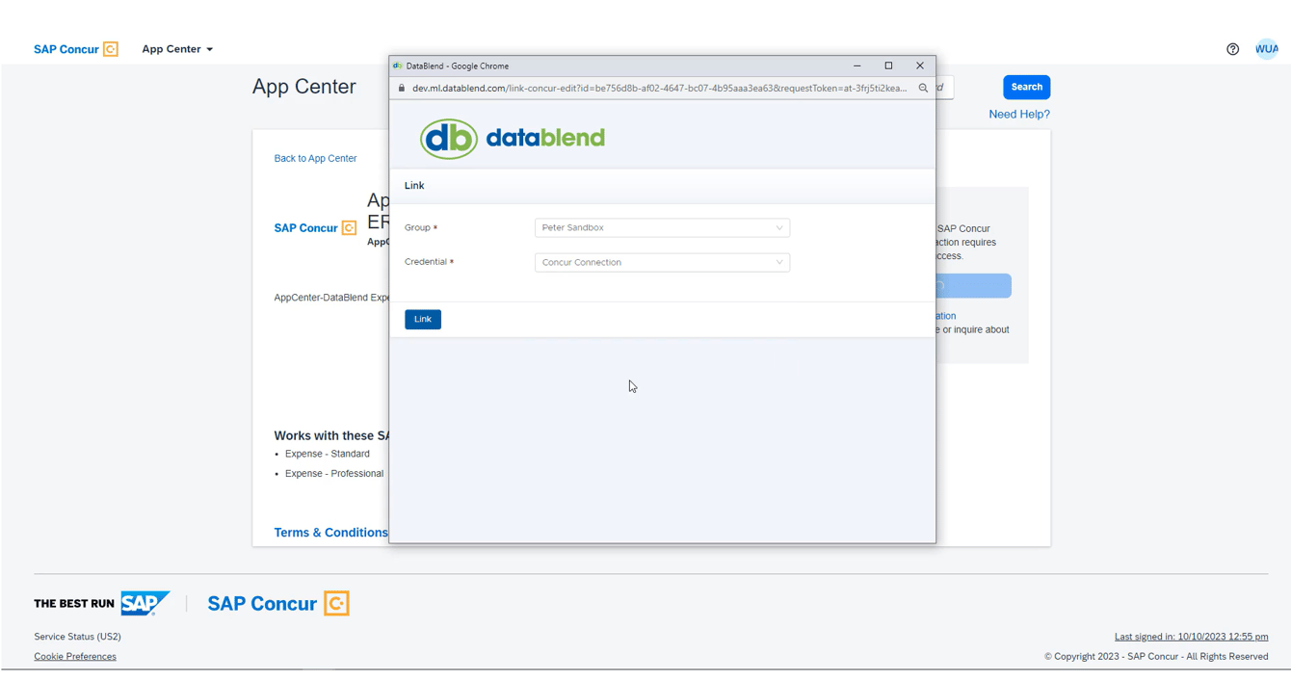Click the WUA user avatar
The height and width of the screenshot is (680, 1291).
[1266, 48]
